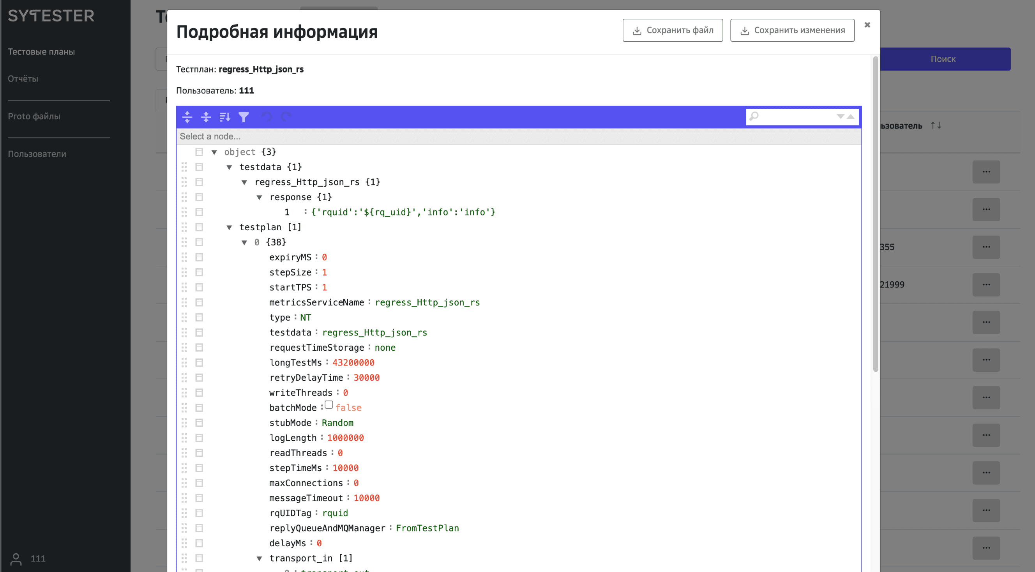
Task: Click the collapse all fields icon
Action: [x=206, y=117]
